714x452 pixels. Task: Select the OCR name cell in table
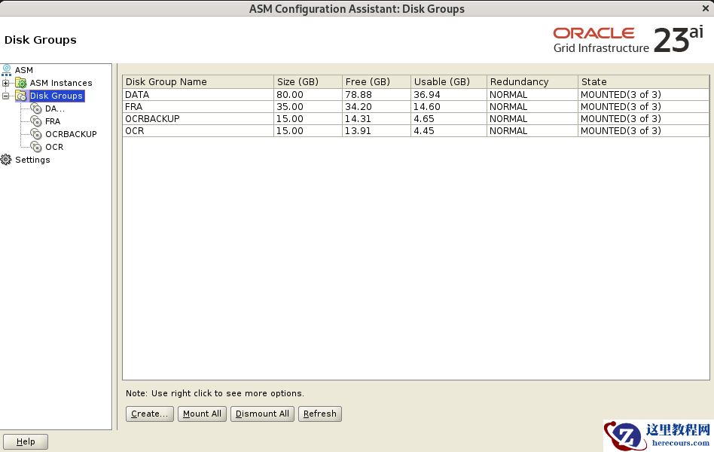(198, 131)
